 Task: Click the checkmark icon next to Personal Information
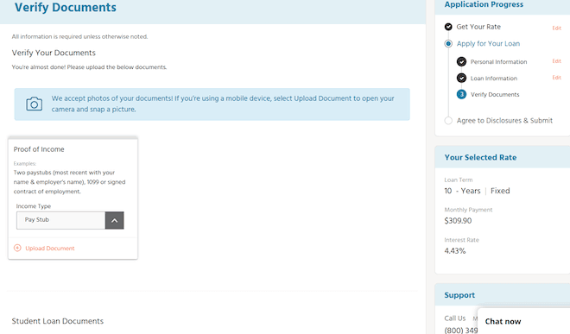(461, 61)
